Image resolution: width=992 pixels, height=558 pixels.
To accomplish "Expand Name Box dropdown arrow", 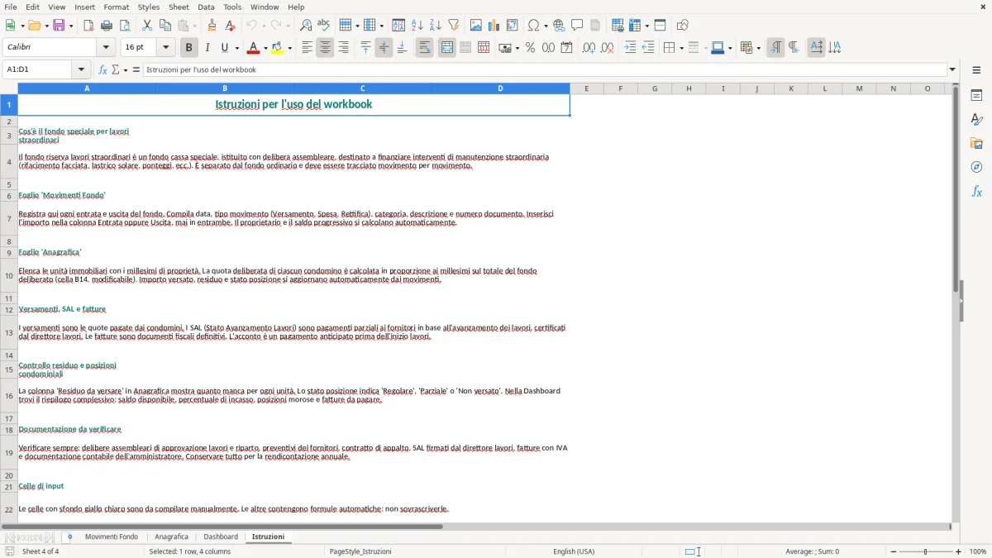I will tap(81, 69).
